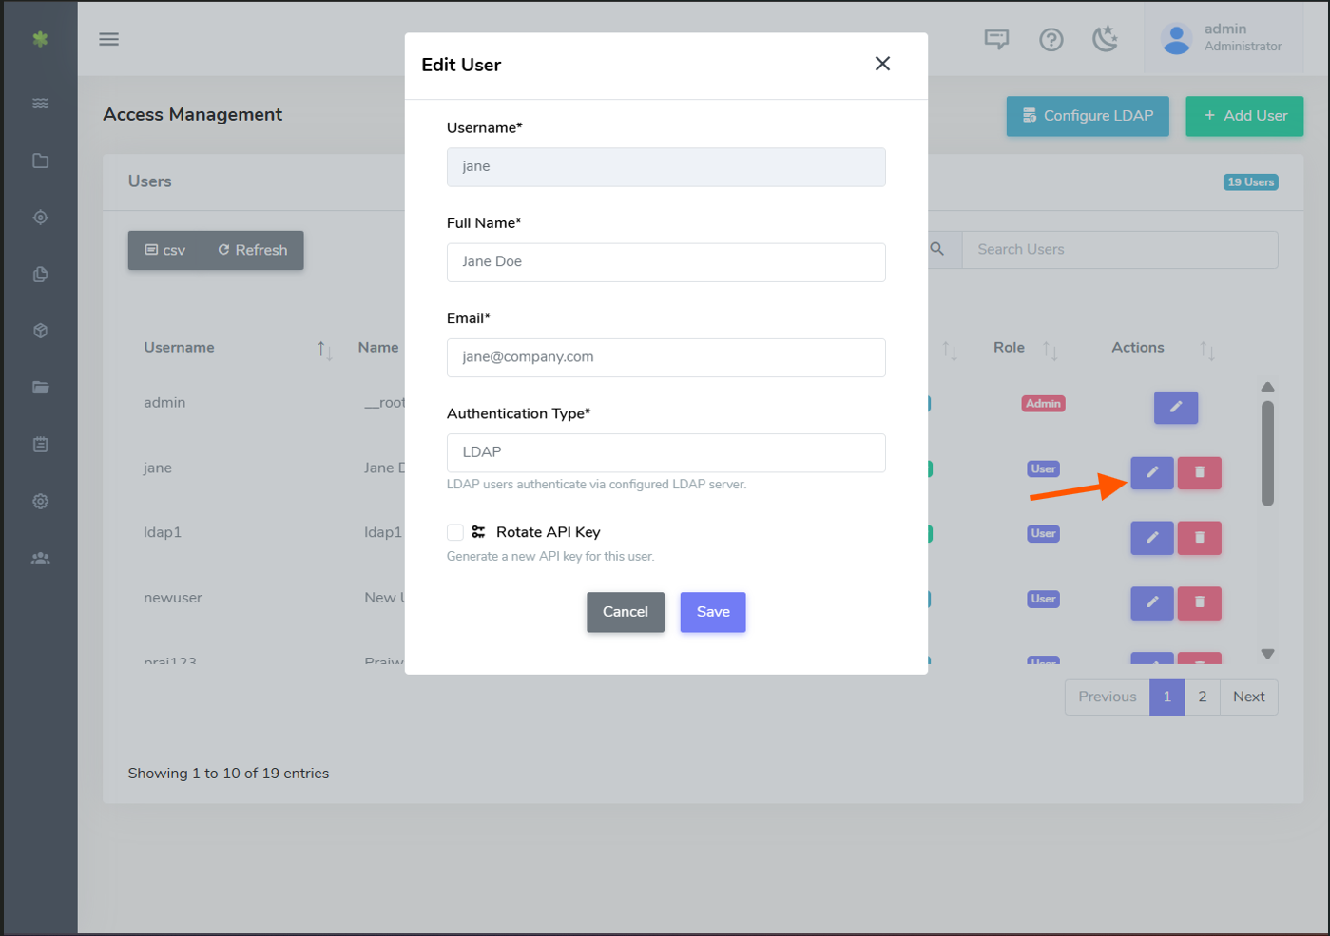
Task: Go to page 2 of users
Action: (1202, 697)
